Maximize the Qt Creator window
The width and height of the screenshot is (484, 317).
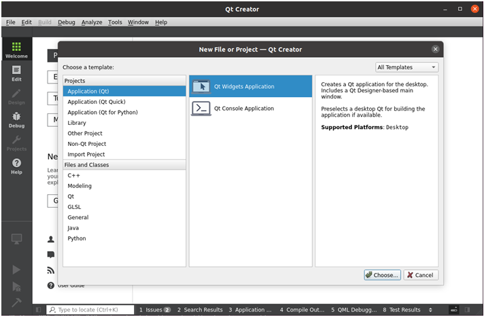pos(460,9)
